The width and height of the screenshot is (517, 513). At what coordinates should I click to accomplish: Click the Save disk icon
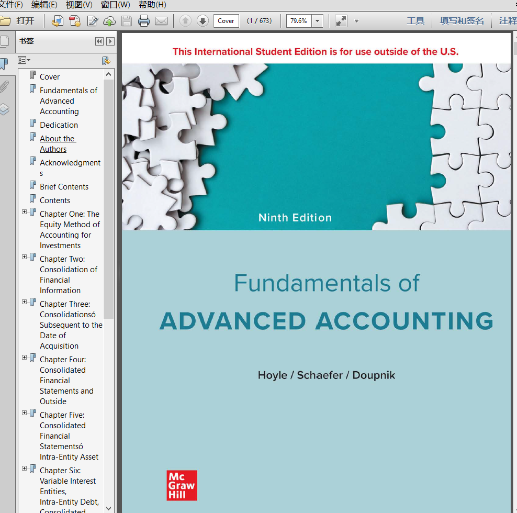click(127, 21)
